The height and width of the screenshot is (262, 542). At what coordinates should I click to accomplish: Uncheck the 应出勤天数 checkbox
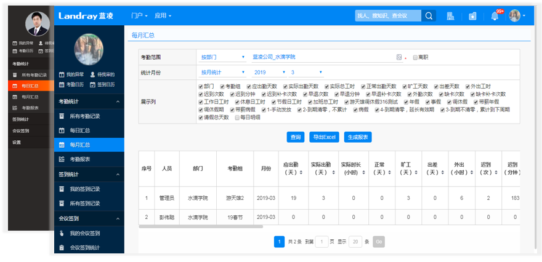tap(249, 86)
